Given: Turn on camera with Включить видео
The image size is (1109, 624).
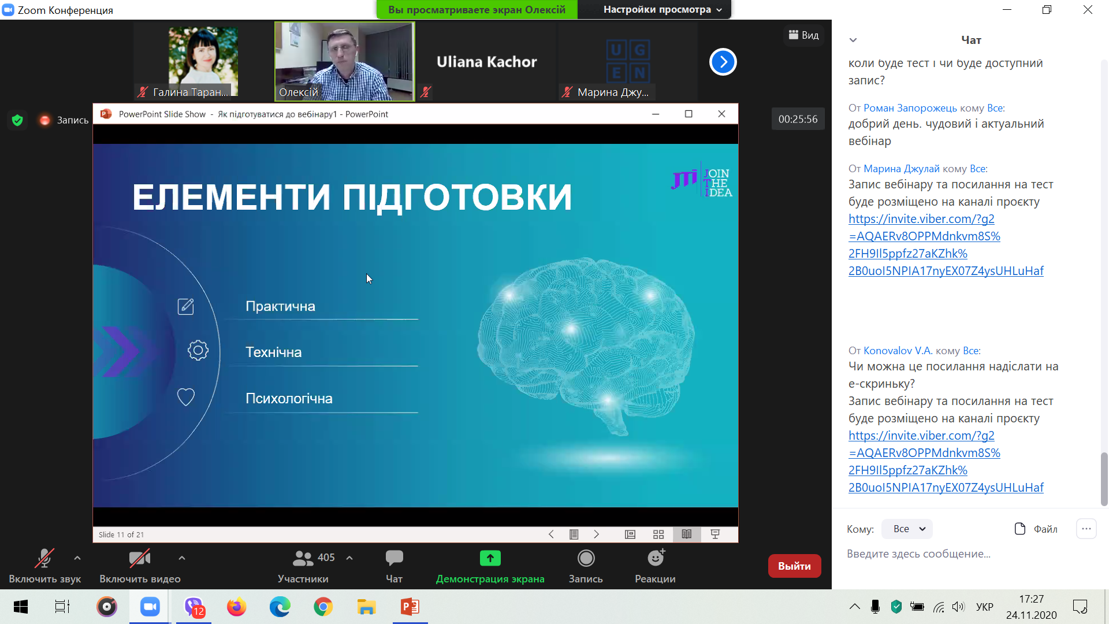Looking at the screenshot, I should click(139, 558).
